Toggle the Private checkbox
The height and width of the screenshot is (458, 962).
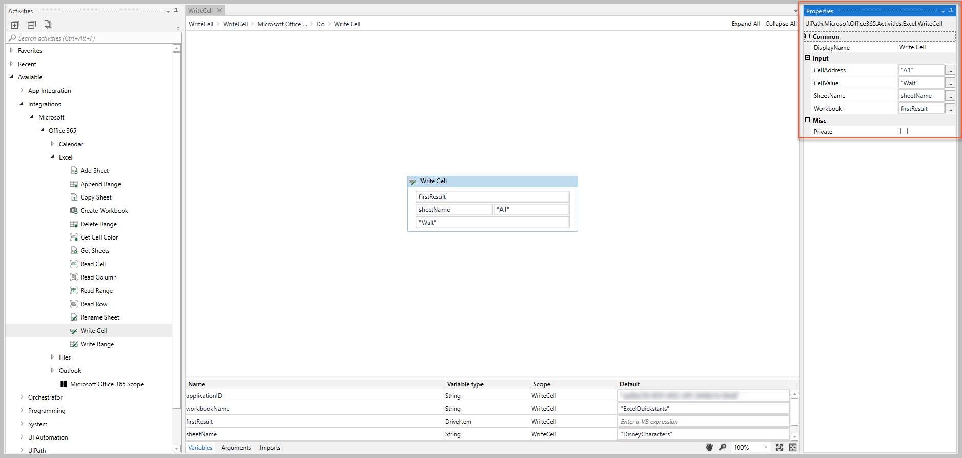[904, 131]
